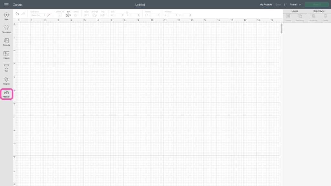Click the canvas vertical scrollbar

[282, 28]
